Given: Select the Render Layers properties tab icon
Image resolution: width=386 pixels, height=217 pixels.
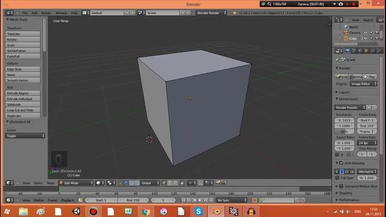Looking at the screenshot, I should click(x=354, y=51).
